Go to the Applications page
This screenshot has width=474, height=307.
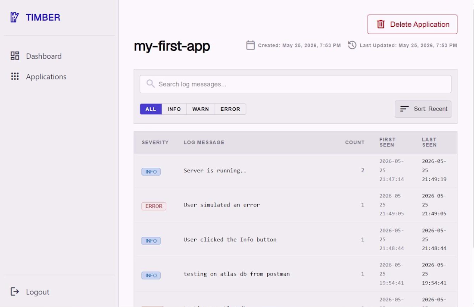point(46,76)
